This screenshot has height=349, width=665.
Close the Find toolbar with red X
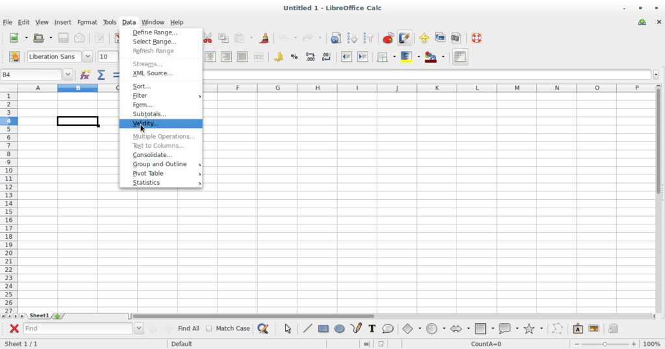pos(14,329)
